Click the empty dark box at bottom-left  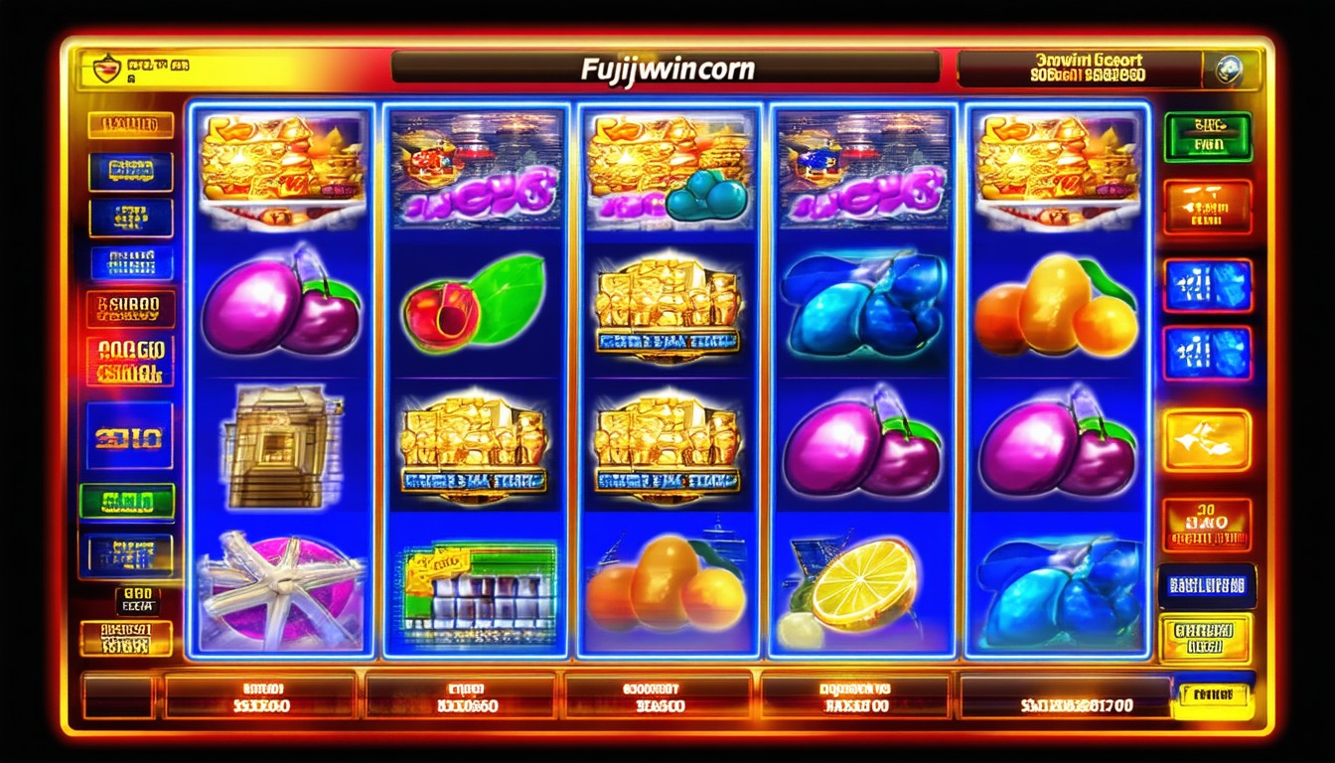pyautogui.click(x=119, y=696)
